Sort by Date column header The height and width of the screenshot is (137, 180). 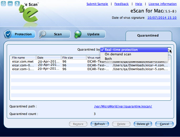(49, 58)
